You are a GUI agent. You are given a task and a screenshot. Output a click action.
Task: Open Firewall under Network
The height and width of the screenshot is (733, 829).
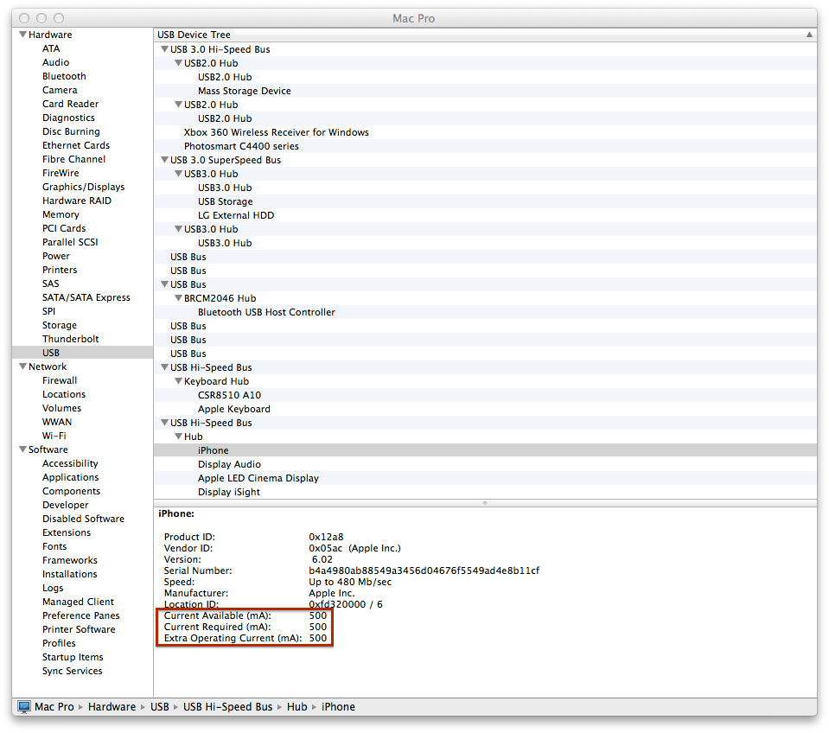(60, 380)
